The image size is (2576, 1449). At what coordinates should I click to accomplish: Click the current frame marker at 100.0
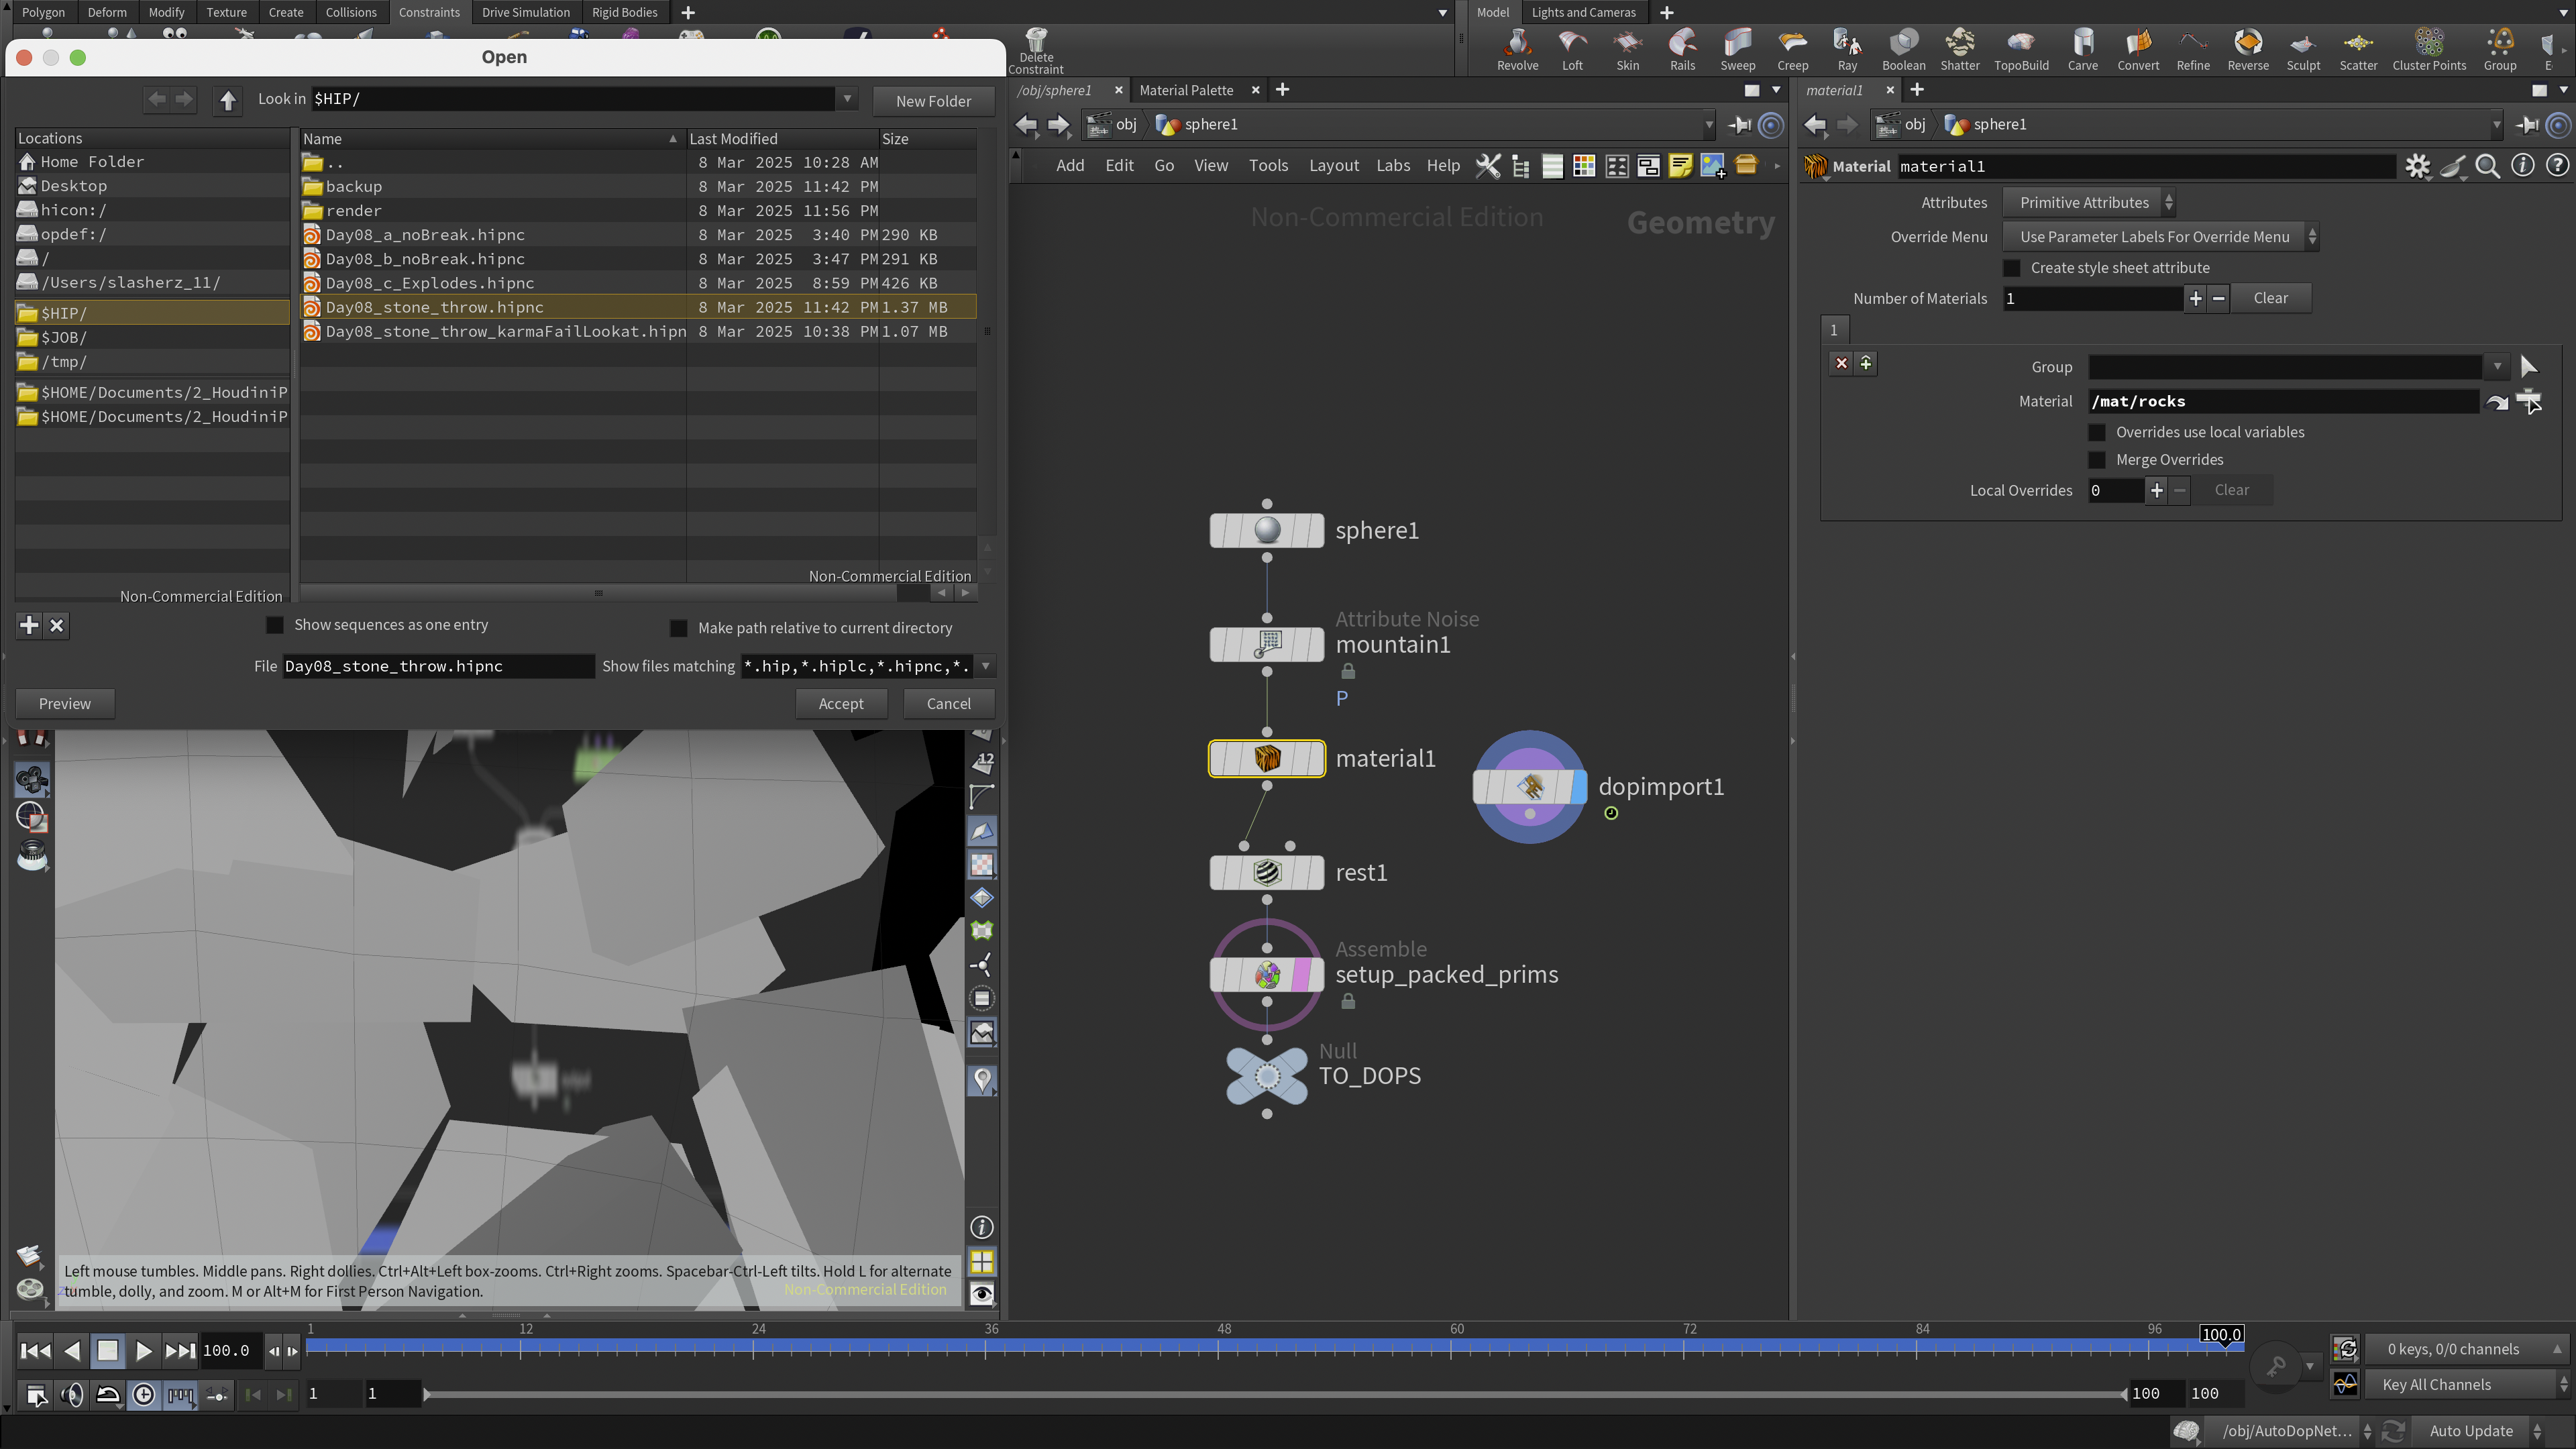[2221, 1335]
